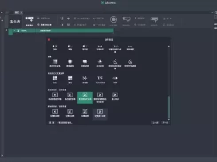This screenshot has height=162, width=217.
Task: Click the back button left of the next button
Action: pyautogui.click(x=155, y=123)
